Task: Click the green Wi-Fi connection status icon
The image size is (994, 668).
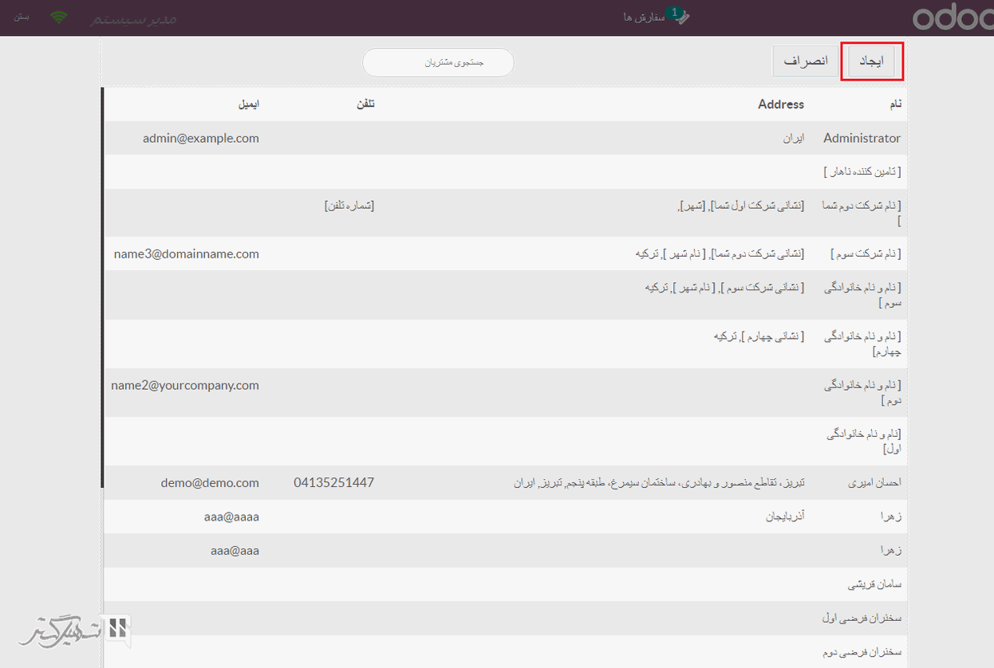Action: [x=59, y=17]
